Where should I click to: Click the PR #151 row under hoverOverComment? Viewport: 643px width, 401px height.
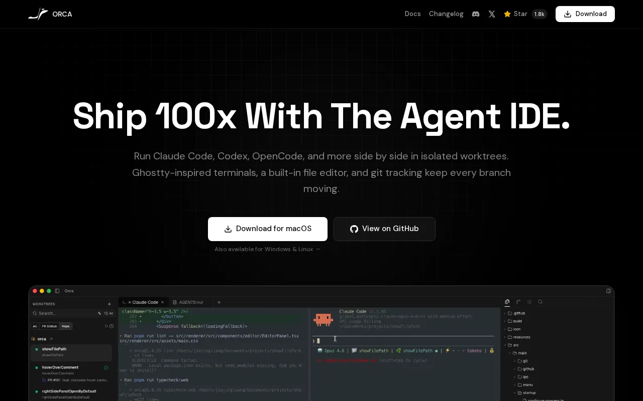[75, 380]
